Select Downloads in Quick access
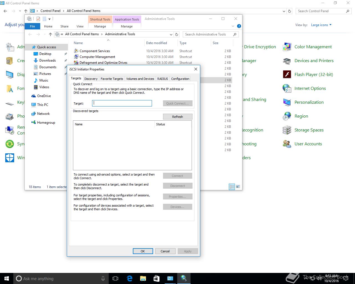 (47, 60)
